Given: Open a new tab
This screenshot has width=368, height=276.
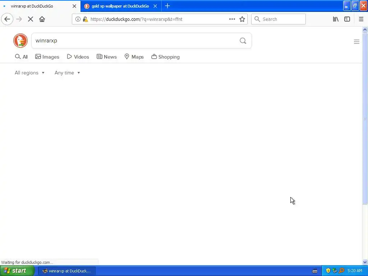Looking at the screenshot, I should [x=167, y=6].
